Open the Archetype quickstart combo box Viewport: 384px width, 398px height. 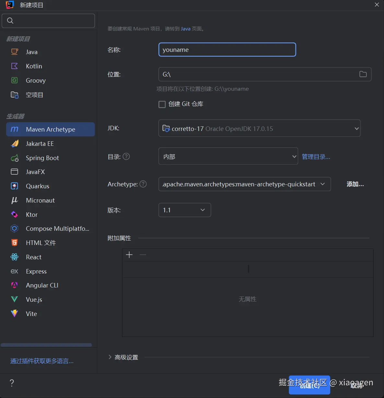(x=245, y=184)
